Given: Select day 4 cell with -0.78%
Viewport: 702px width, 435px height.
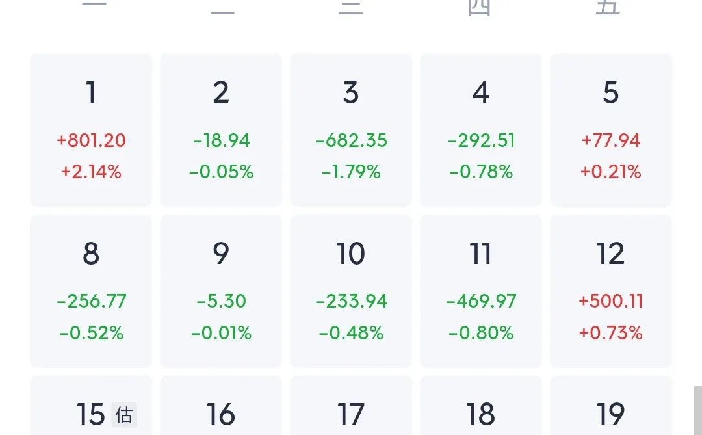Looking at the screenshot, I should point(481,130).
